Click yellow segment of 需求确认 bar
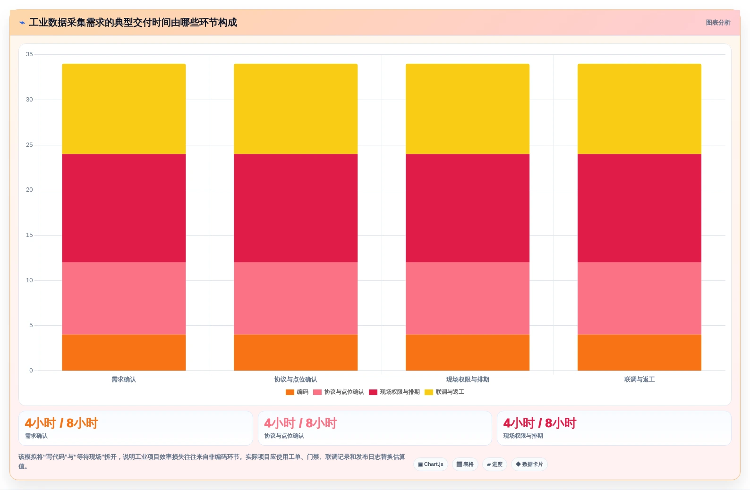 click(x=124, y=109)
